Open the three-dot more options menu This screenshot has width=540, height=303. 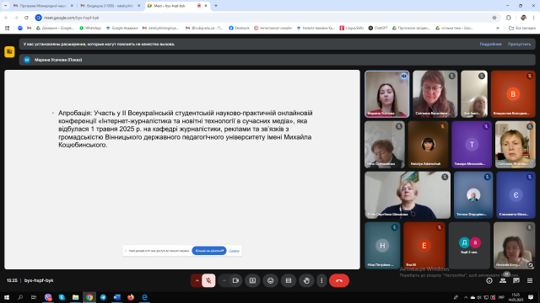click(x=321, y=280)
